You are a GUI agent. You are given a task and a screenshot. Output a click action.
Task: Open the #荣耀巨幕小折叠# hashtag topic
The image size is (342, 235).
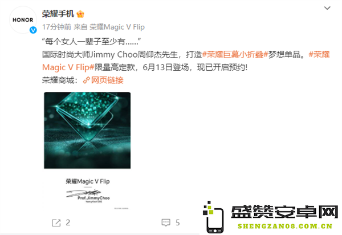(x=235, y=54)
